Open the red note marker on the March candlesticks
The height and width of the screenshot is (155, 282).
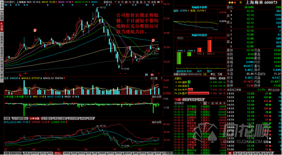click(x=35, y=30)
